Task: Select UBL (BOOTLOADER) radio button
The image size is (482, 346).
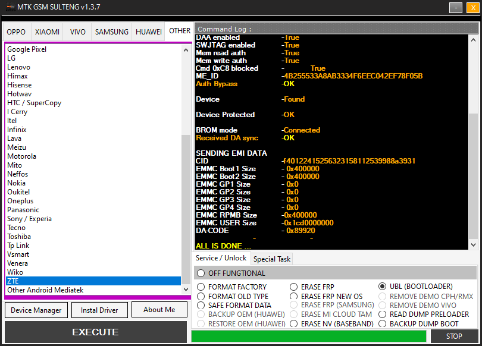Action: [383, 287]
